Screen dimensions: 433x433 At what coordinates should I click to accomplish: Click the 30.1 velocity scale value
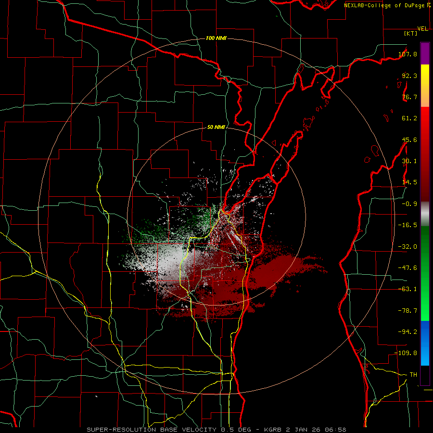coord(409,161)
